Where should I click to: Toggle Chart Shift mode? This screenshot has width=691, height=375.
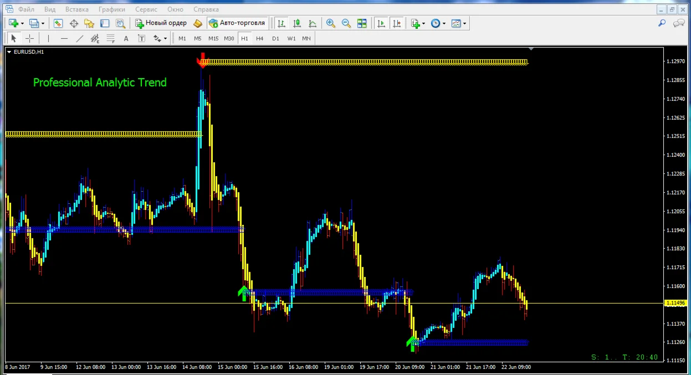coord(397,23)
